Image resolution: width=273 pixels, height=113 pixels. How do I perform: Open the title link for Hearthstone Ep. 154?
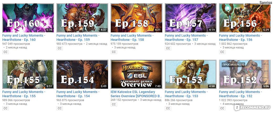(78, 94)
